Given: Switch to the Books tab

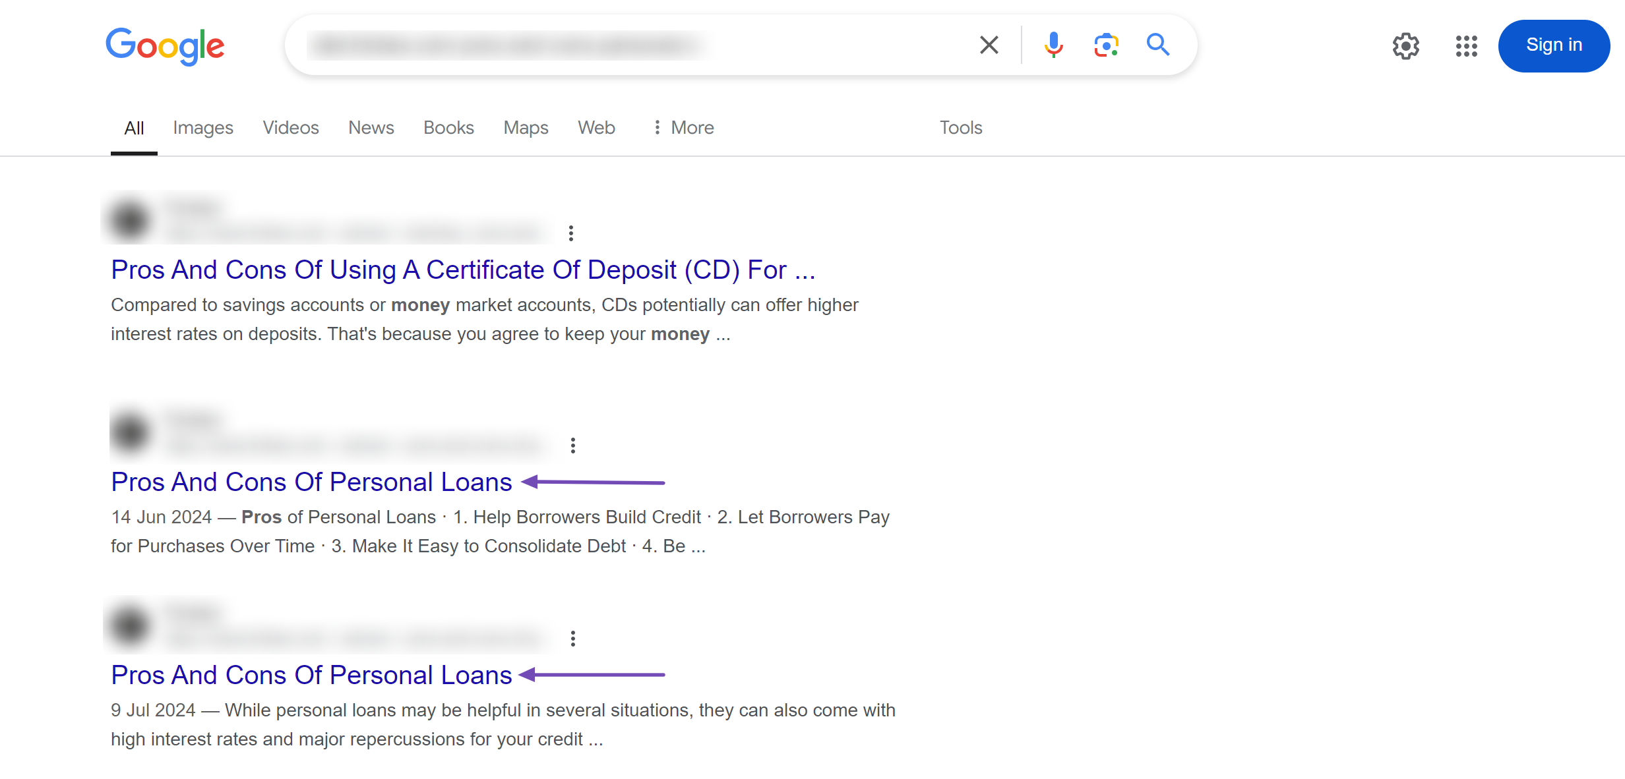Looking at the screenshot, I should click(x=448, y=128).
